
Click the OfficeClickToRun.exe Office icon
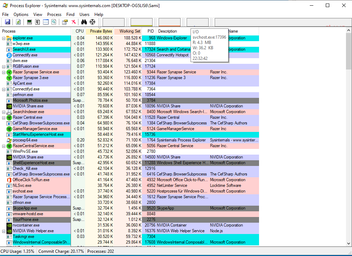[x=9, y=180]
